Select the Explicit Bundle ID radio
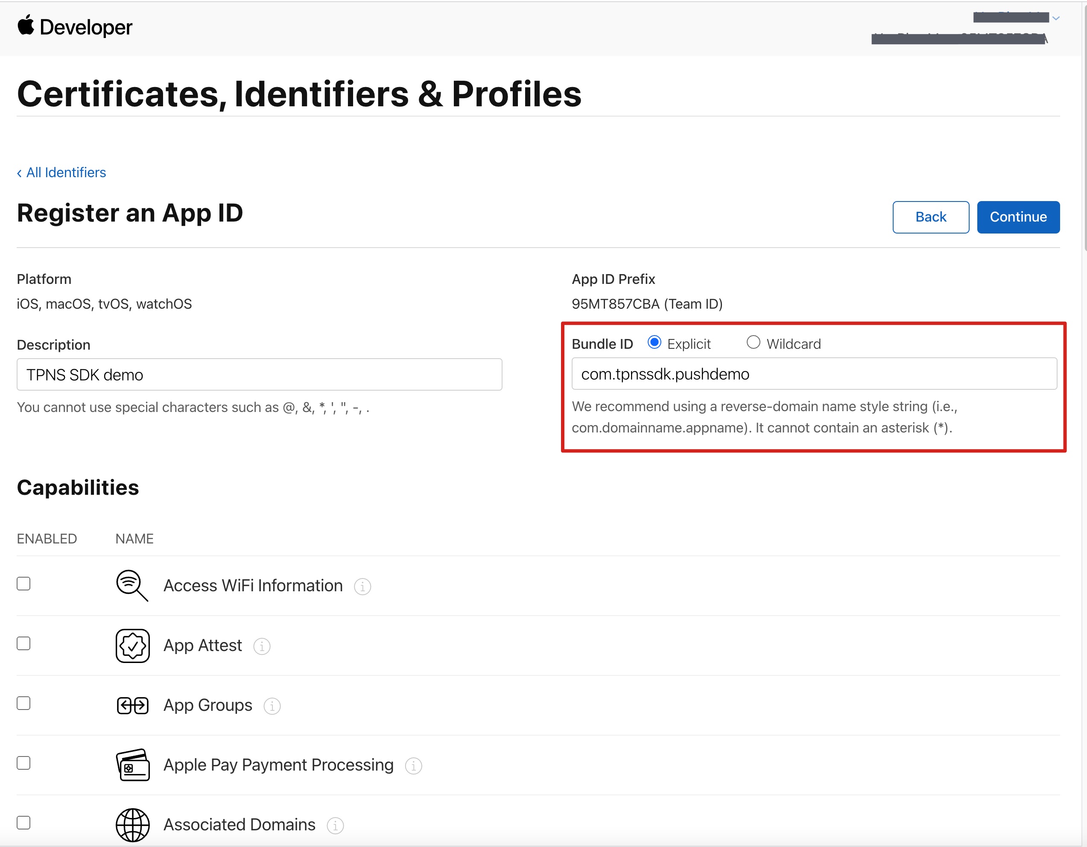This screenshot has height=847, width=1087. point(654,342)
